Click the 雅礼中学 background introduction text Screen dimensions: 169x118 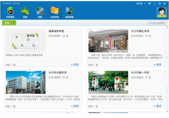125,56
